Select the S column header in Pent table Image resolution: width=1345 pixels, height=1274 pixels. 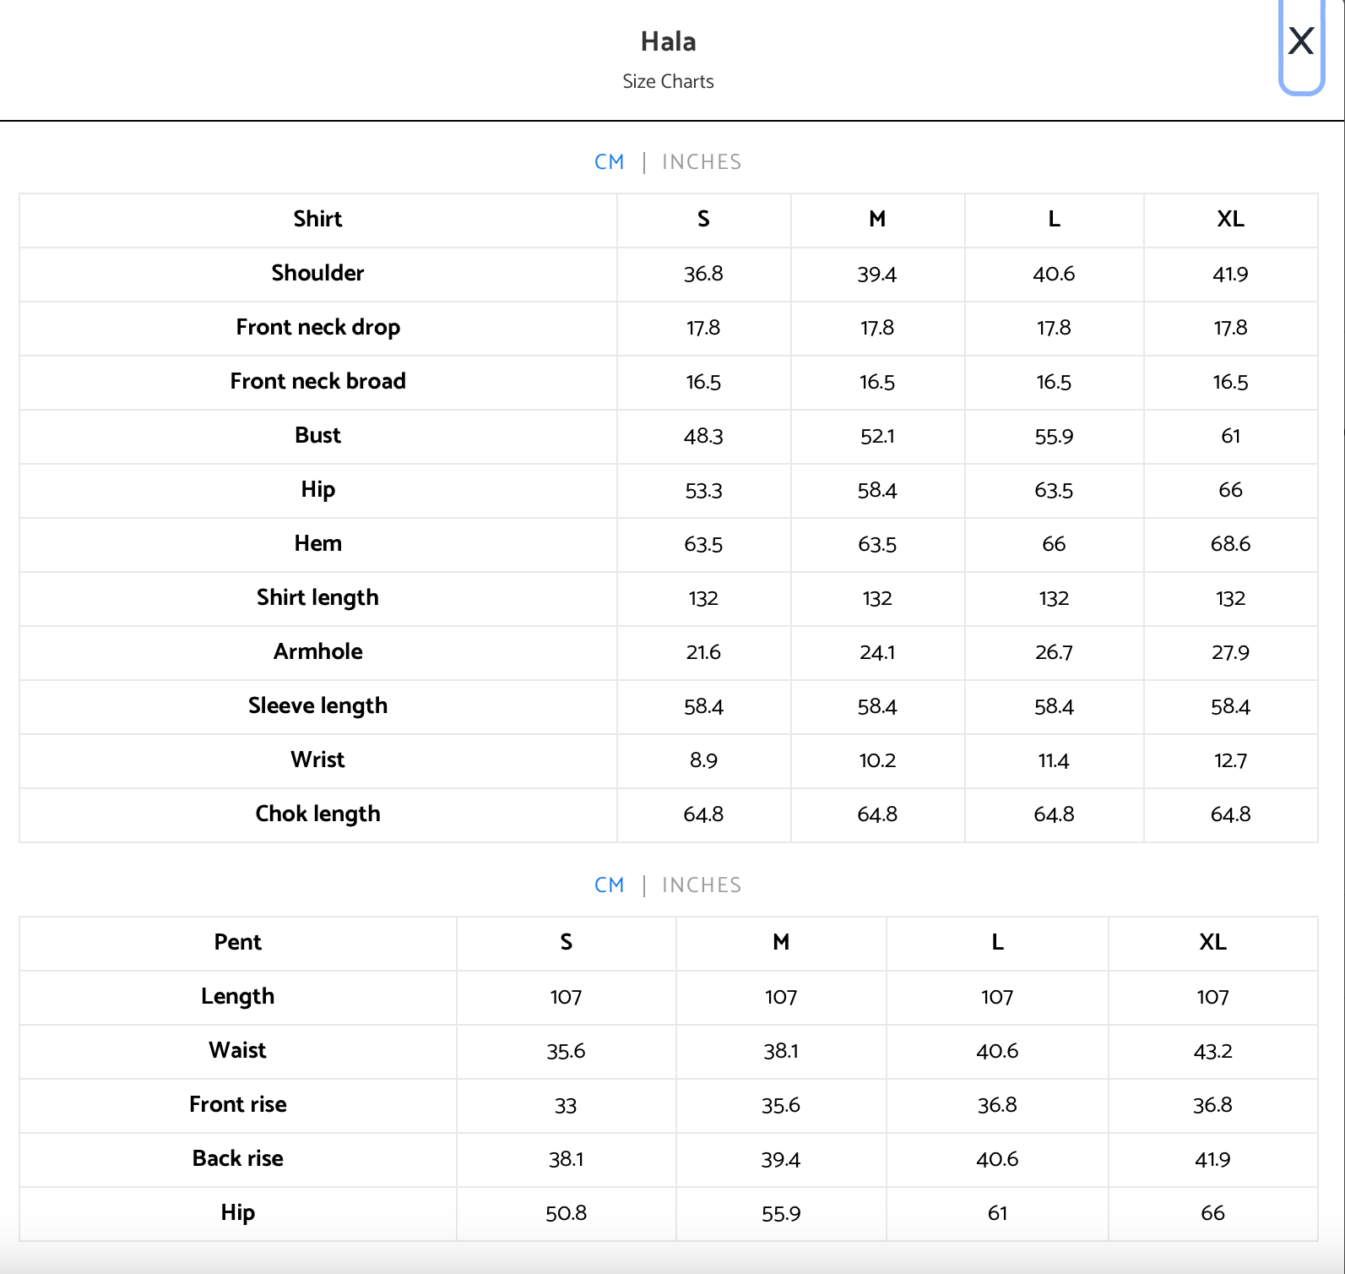pyautogui.click(x=566, y=943)
